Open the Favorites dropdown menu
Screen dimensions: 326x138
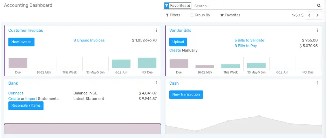point(230,15)
